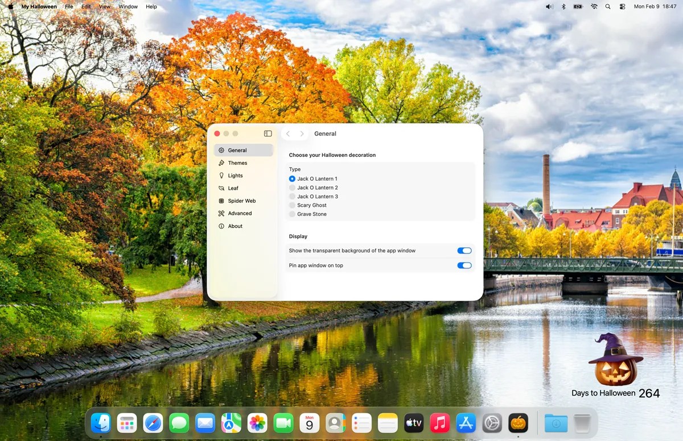
Task: Click the forward navigation chevron
Action: tap(302, 134)
